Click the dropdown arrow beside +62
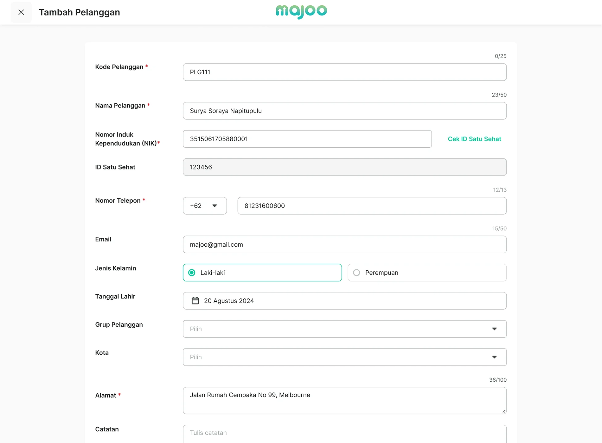This screenshot has height=443, width=602. [215, 206]
